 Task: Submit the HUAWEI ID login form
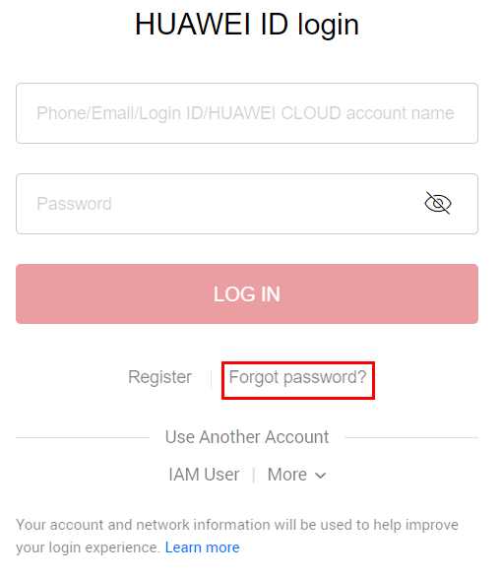(x=247, y=293)
